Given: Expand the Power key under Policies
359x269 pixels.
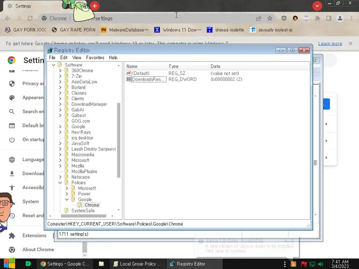Looking at the screenshot, I should click(67, 194).
